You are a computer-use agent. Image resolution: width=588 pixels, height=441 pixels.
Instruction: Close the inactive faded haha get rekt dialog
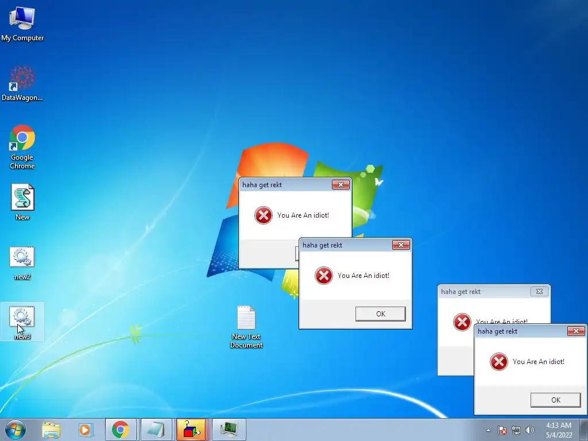pos(539,291)
